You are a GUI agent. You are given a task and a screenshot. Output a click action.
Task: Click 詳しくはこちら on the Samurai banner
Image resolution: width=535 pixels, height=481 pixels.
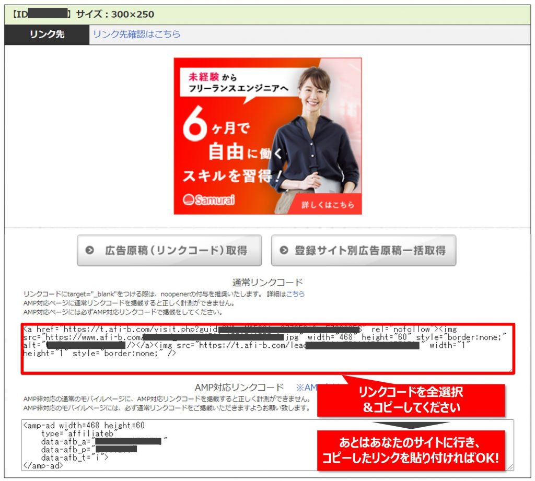(328, 204)
